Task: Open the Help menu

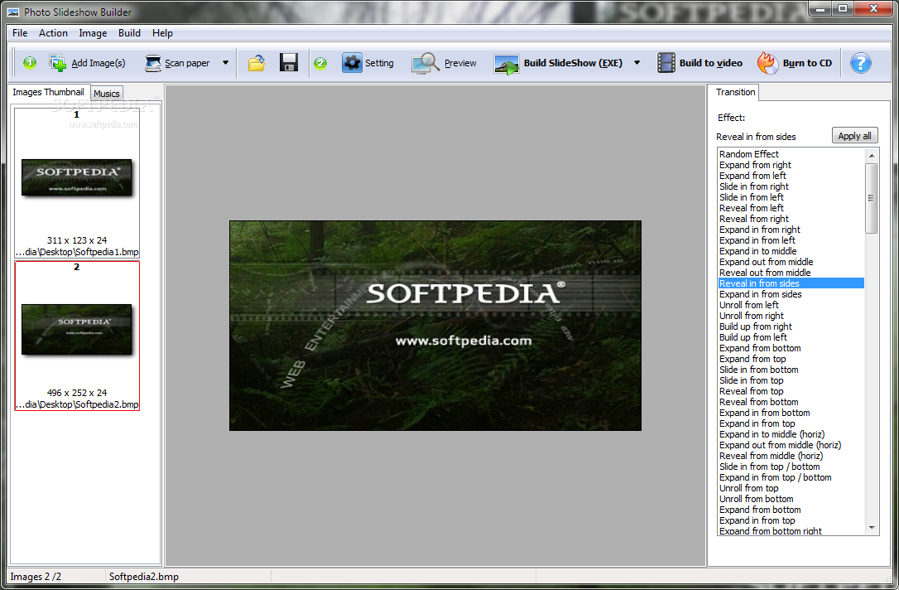Action: (x=162, y=33)
